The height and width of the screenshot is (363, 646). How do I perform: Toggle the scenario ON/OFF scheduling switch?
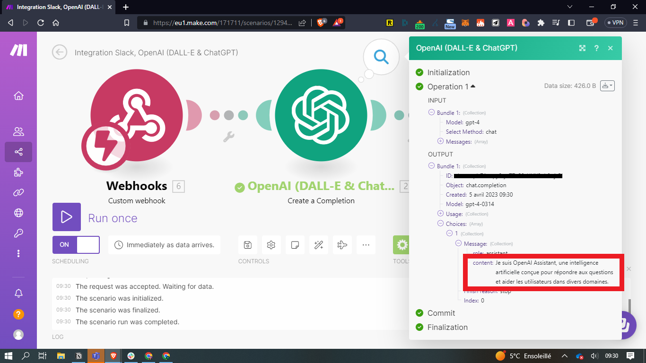point(76,245)
